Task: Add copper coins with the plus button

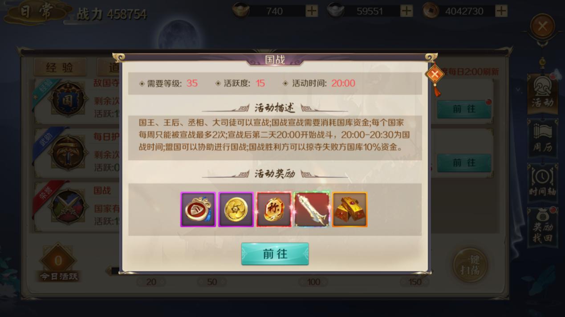Action: (x=501, y=11)
